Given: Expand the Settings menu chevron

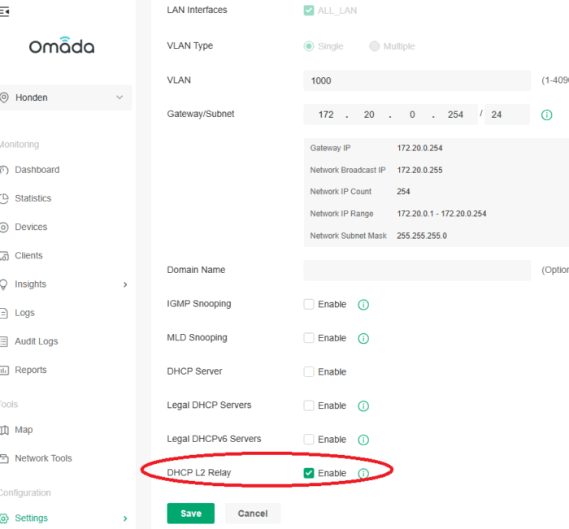Looking at the screenshot, I should (125, 518).
